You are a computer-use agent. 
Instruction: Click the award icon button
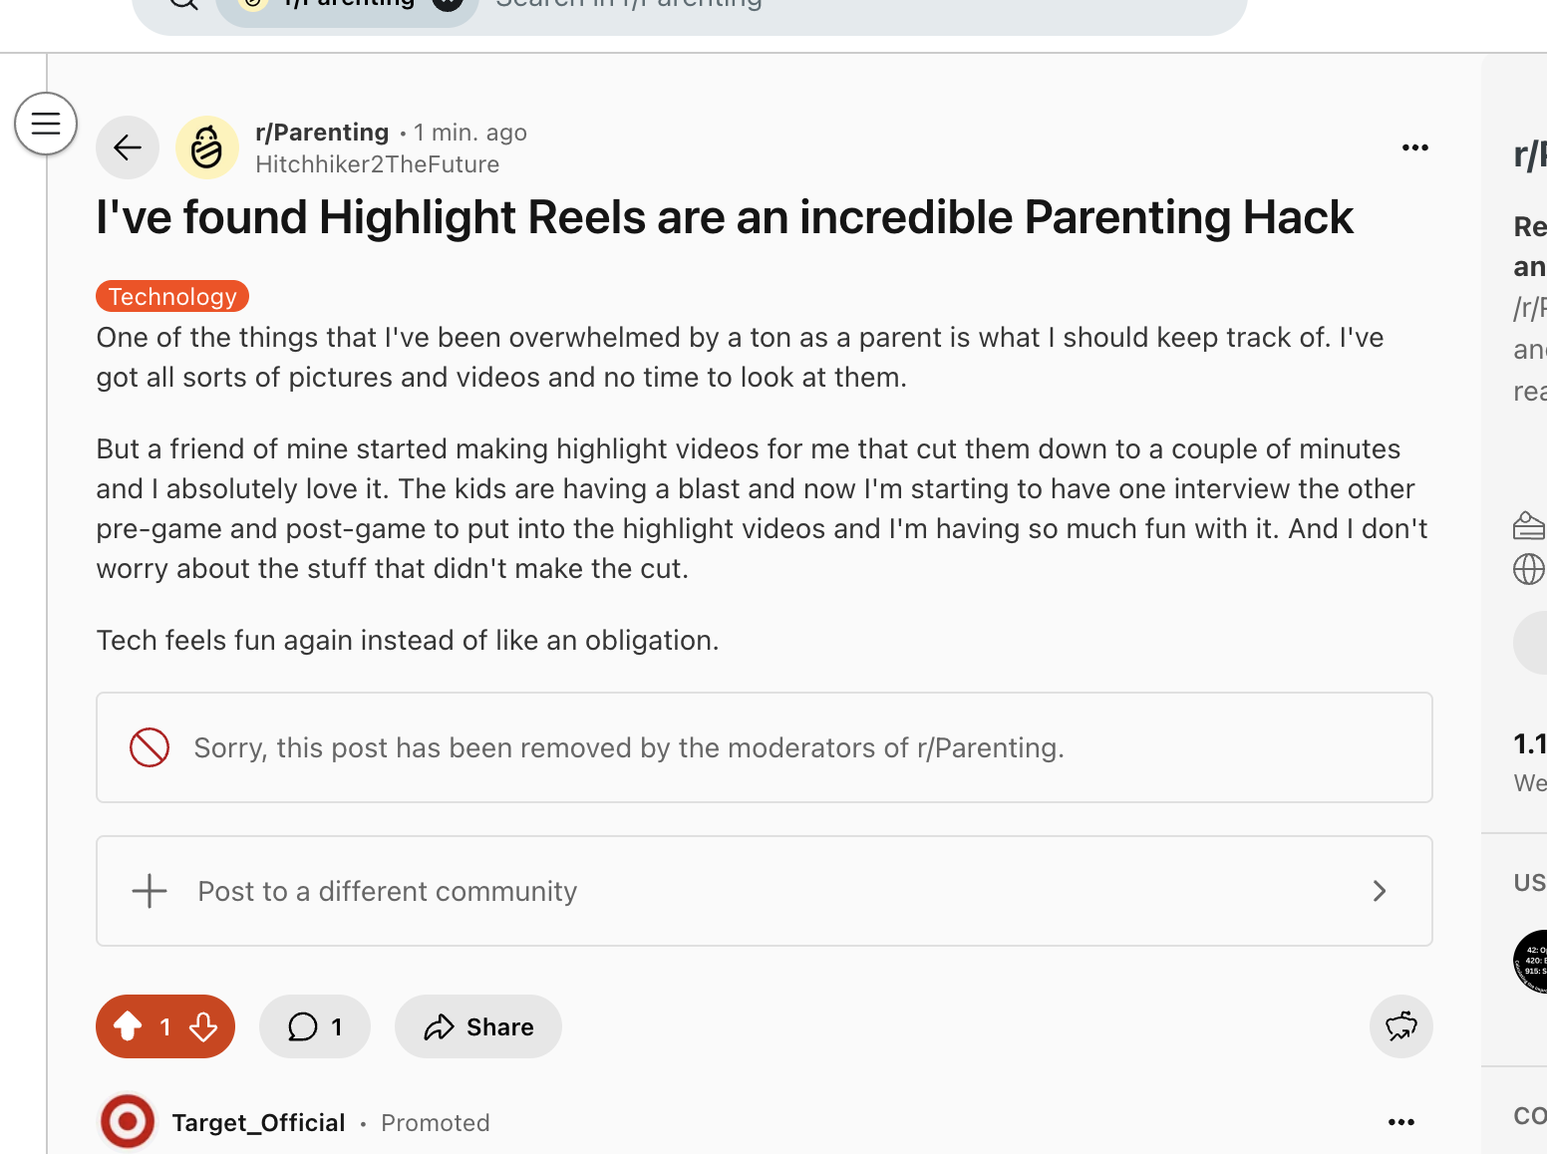coord(1400,1026)
